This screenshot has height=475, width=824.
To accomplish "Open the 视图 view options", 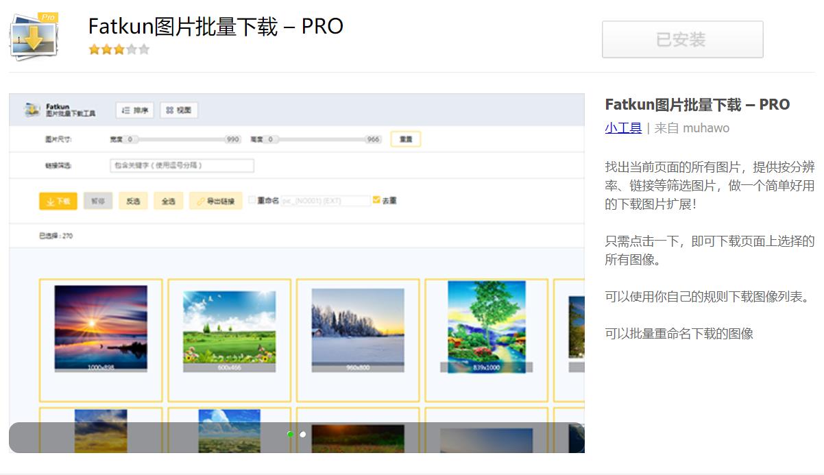I will coord(179,110).
